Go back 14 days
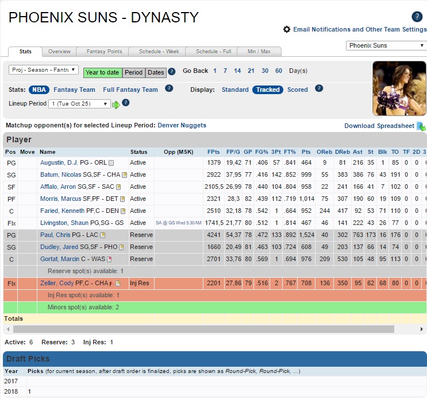427x400 pixels. coord(237,71)
